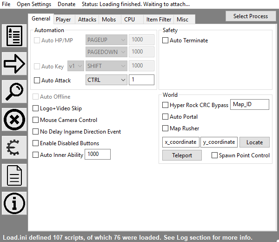Click the circled X sidebar icon
This screenshot has width=279, height=242.
[x=14, y=120]
